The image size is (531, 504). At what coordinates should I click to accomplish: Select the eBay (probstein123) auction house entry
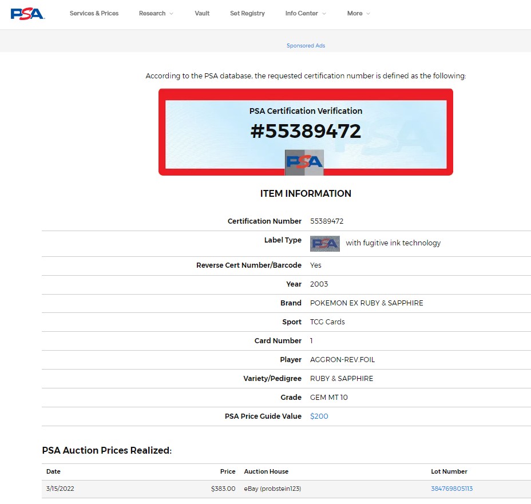272,489
